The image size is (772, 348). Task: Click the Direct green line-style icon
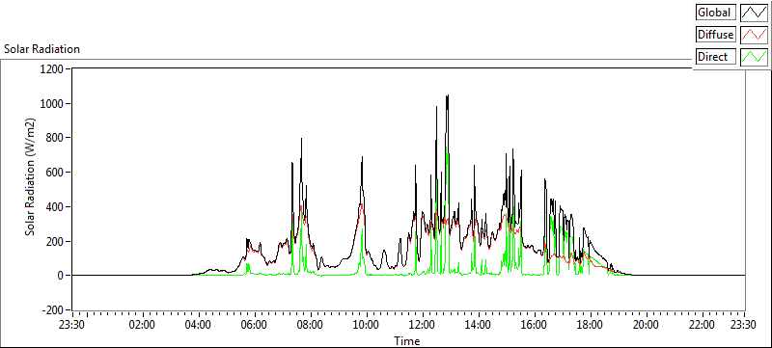[x=755, y=57]
